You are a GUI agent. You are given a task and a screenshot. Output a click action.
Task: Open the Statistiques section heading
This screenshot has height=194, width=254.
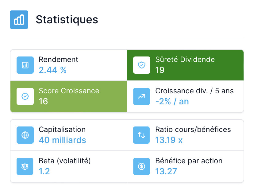(67, 20)
